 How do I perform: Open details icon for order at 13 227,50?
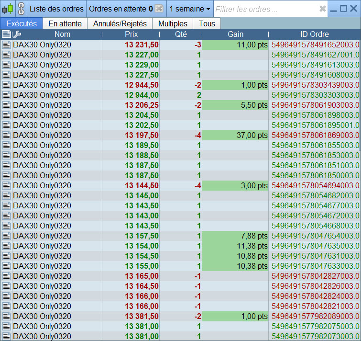click(6, 75)
